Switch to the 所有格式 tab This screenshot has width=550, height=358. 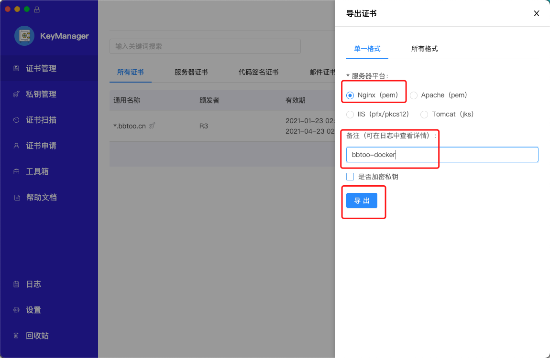click(424, 49)
